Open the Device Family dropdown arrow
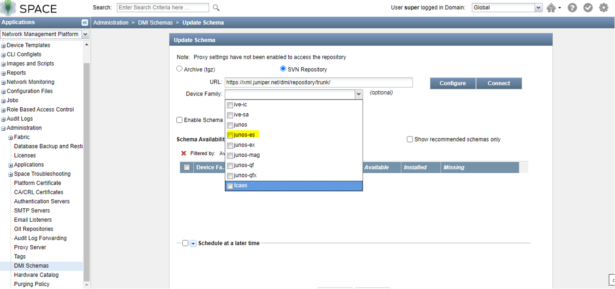 [358, 94]
